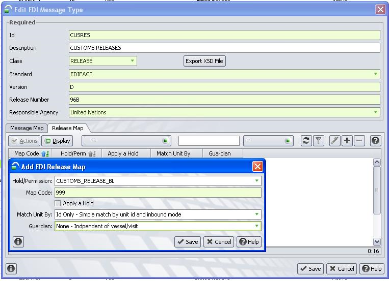Image resolution: width=389 pixels, height=281 pixels.
Task: Click Save in the Add EDI Release Map dialog
Action: click(188, 242)
